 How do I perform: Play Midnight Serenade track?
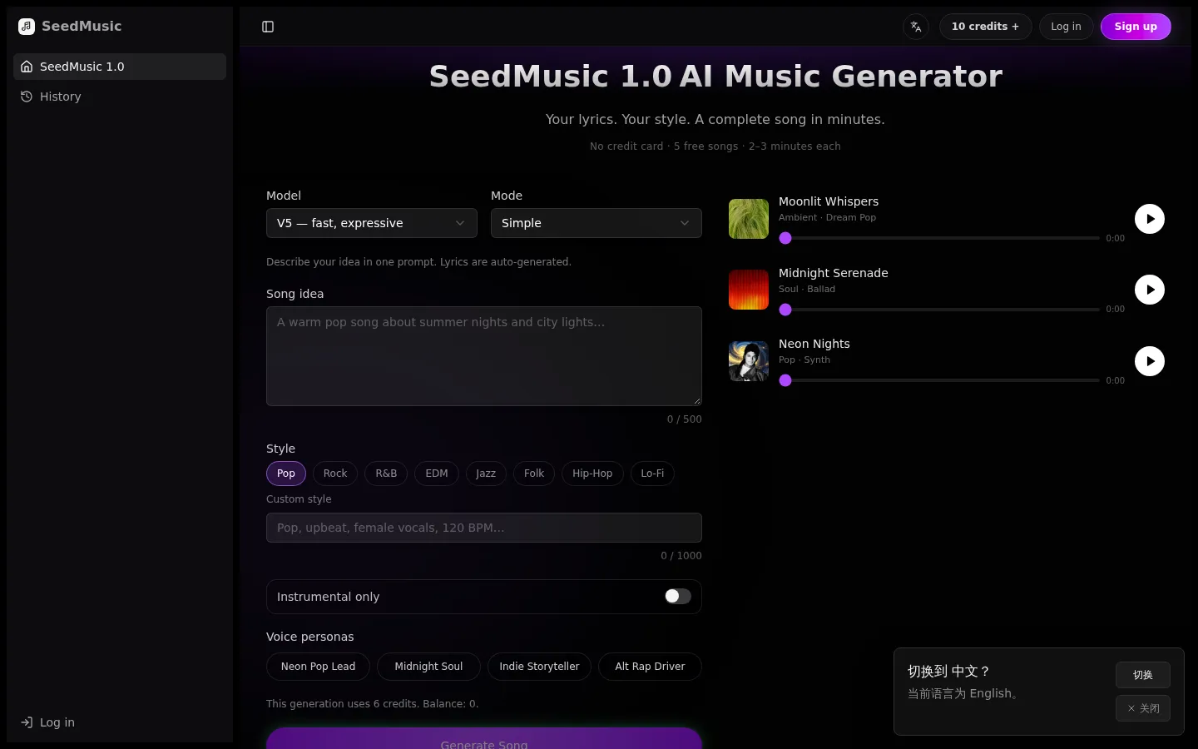pos(1150,290)
